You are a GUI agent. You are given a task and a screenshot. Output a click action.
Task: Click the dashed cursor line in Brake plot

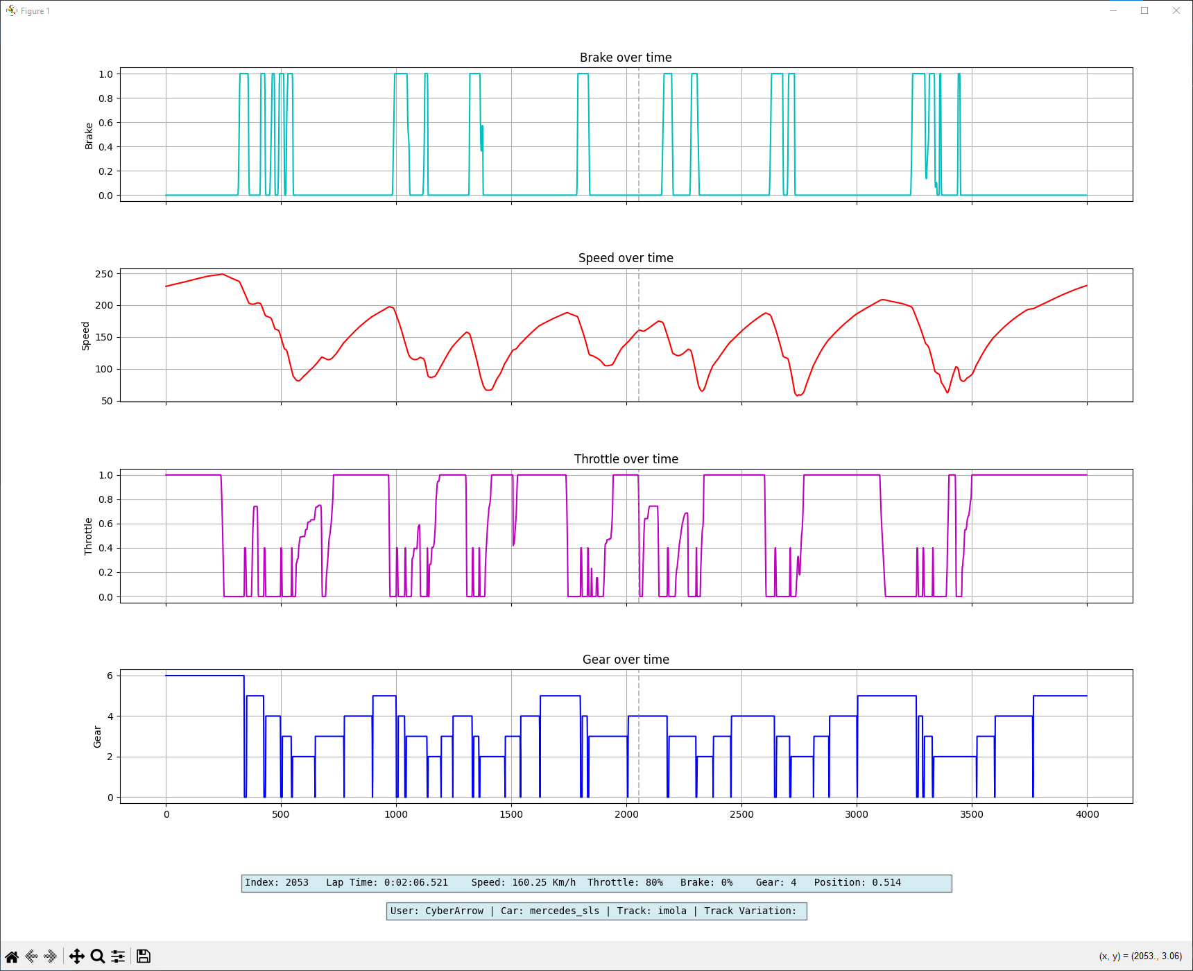pos(639,135)
